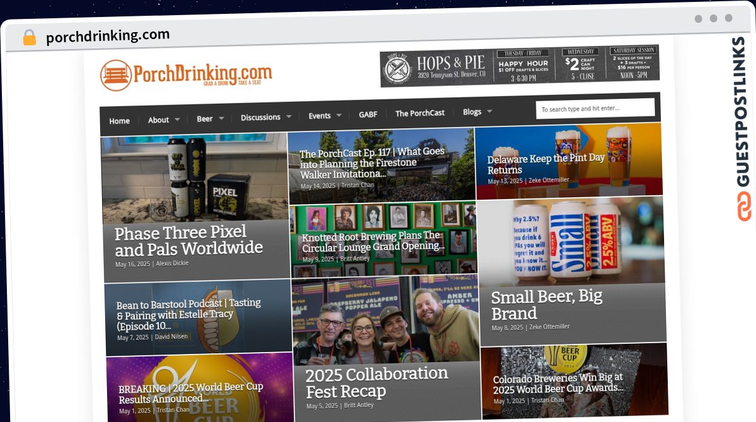Open The PorchCast menu item
This screenshot has width=756, height=422.
[x=420, y=113]
